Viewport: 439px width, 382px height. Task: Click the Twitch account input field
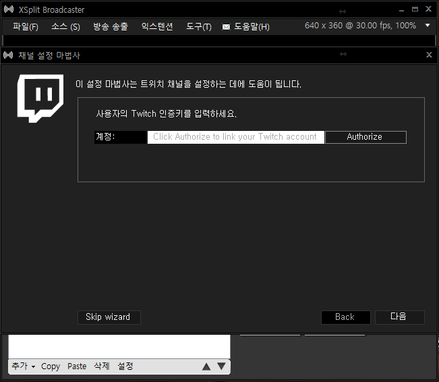click(236, 137)
